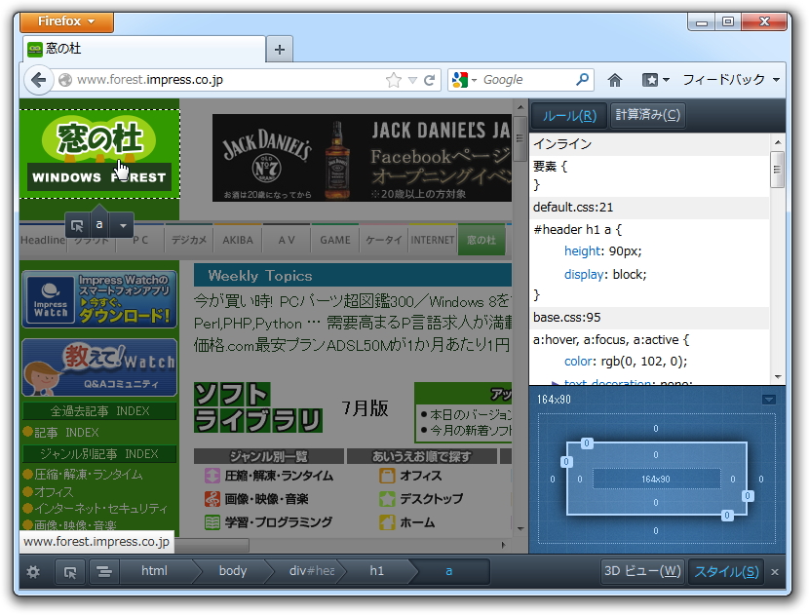Bookmark this page with the star icon
This screenshot has width=809, height=615.
pos(393,80)
